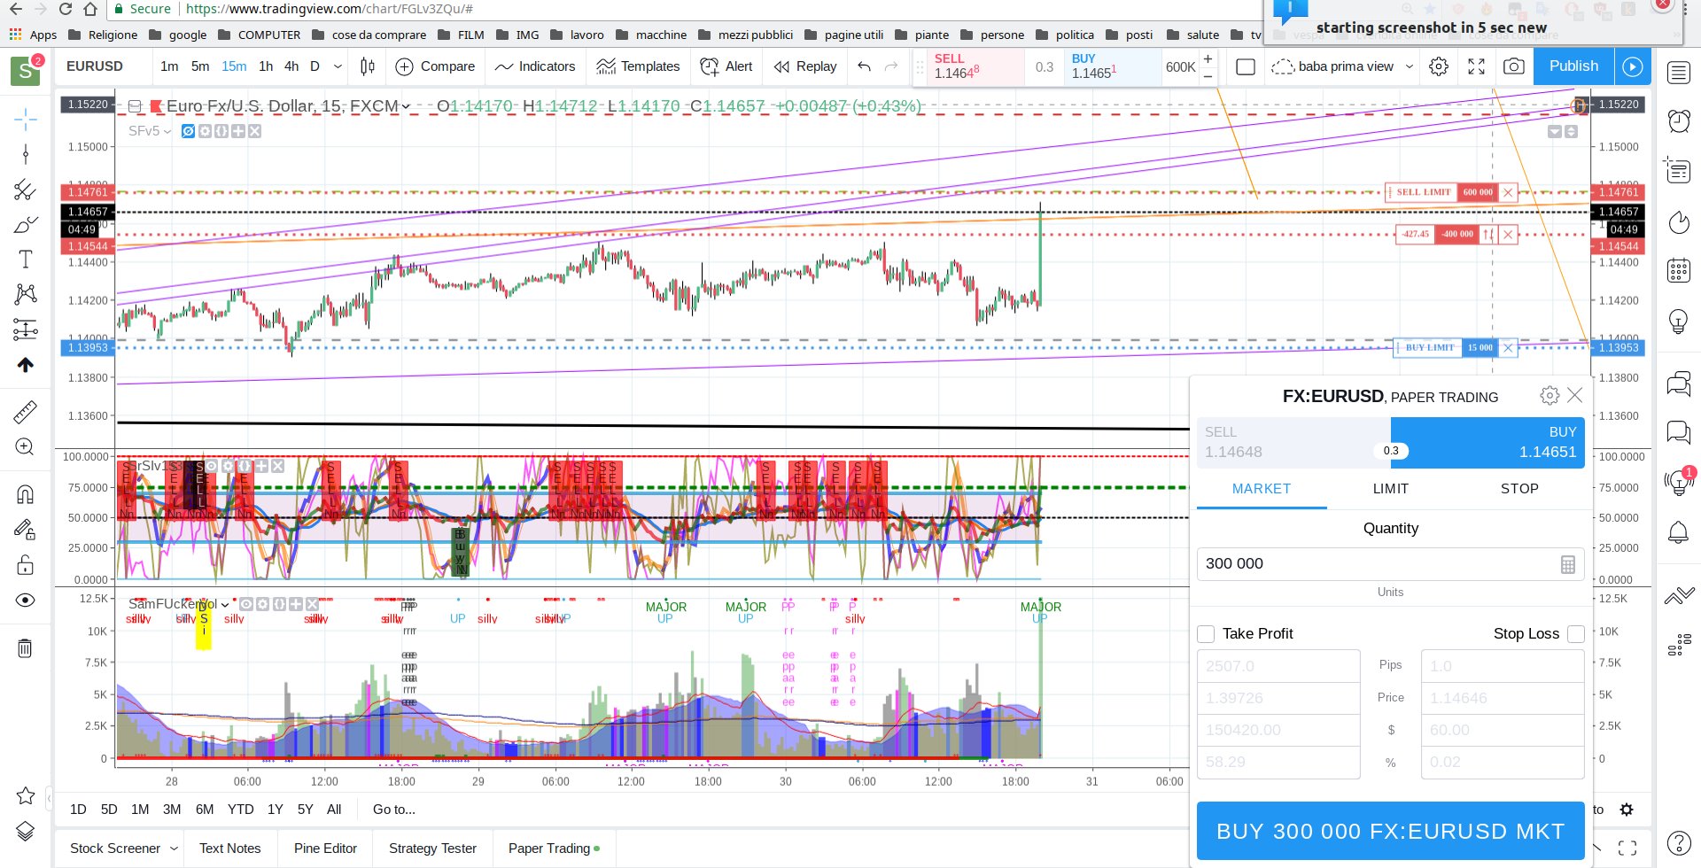1701x868 pixels.
Task: Open the XABCD pattern tools
Action: point(26,294)
